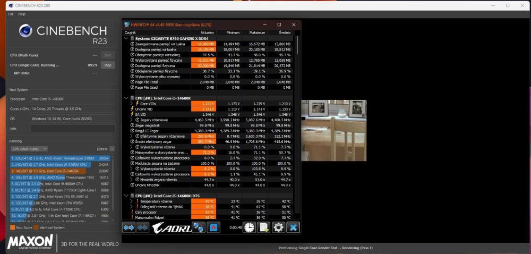
Task: Select ranking entry Intel Core i7-7700K CPU
Action: (x=61, y=209)
